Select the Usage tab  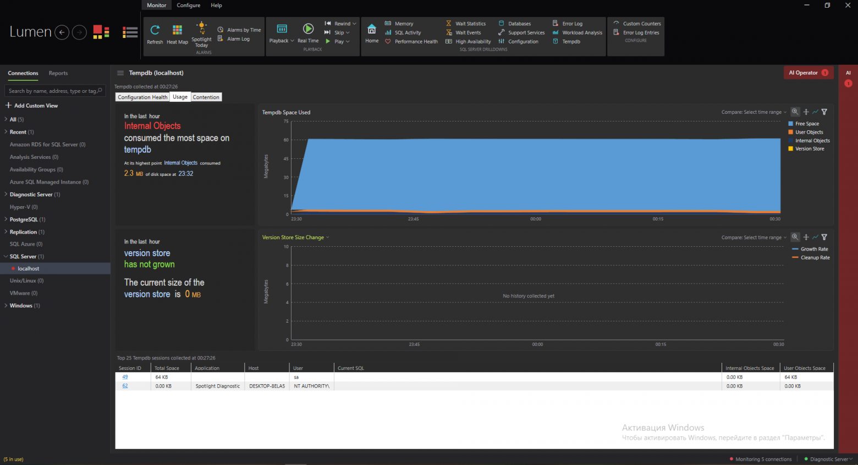180,97
